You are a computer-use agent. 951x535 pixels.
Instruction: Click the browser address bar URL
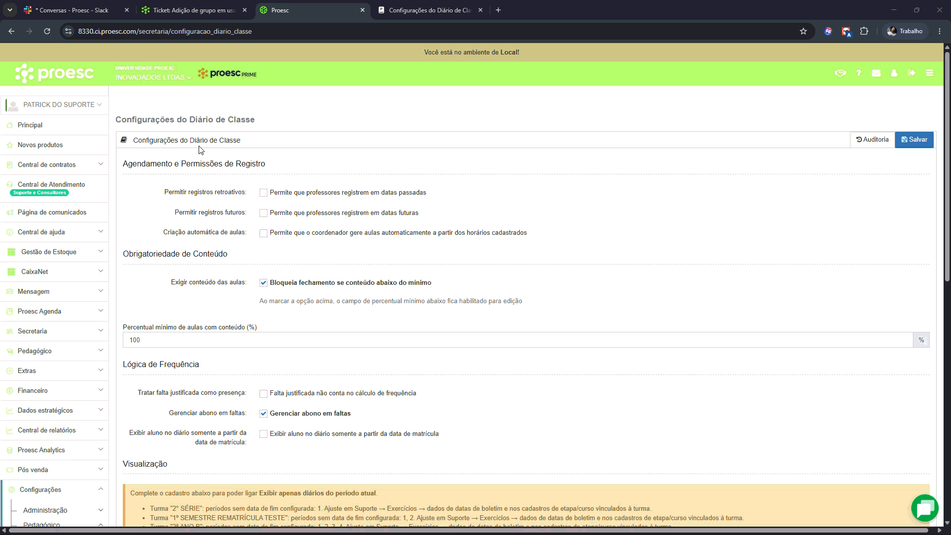tap(165, 31)
